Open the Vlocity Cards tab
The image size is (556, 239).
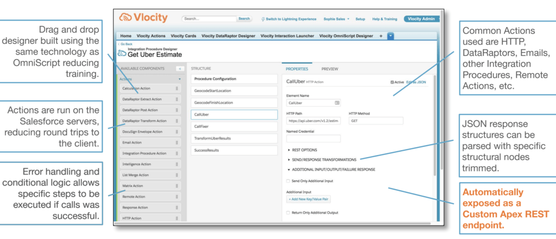pyautogui.click(x=184, y=36)
